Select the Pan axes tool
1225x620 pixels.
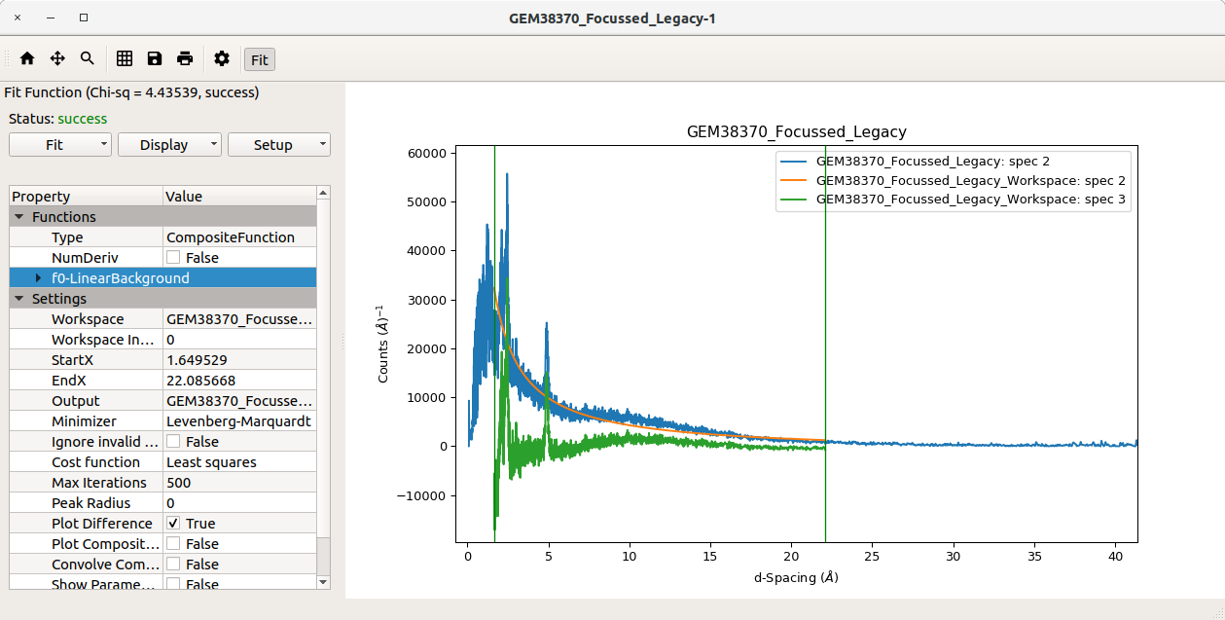pos(57,59)
